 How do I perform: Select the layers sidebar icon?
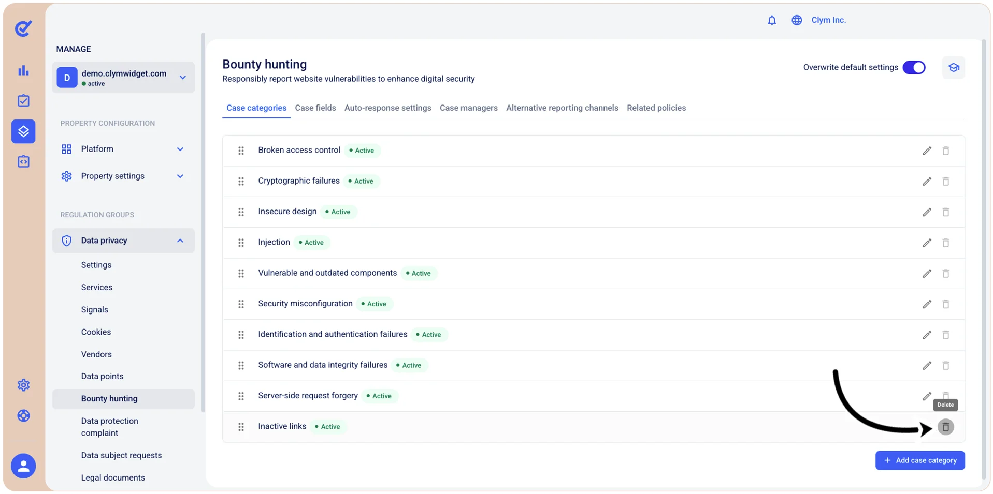23,131
